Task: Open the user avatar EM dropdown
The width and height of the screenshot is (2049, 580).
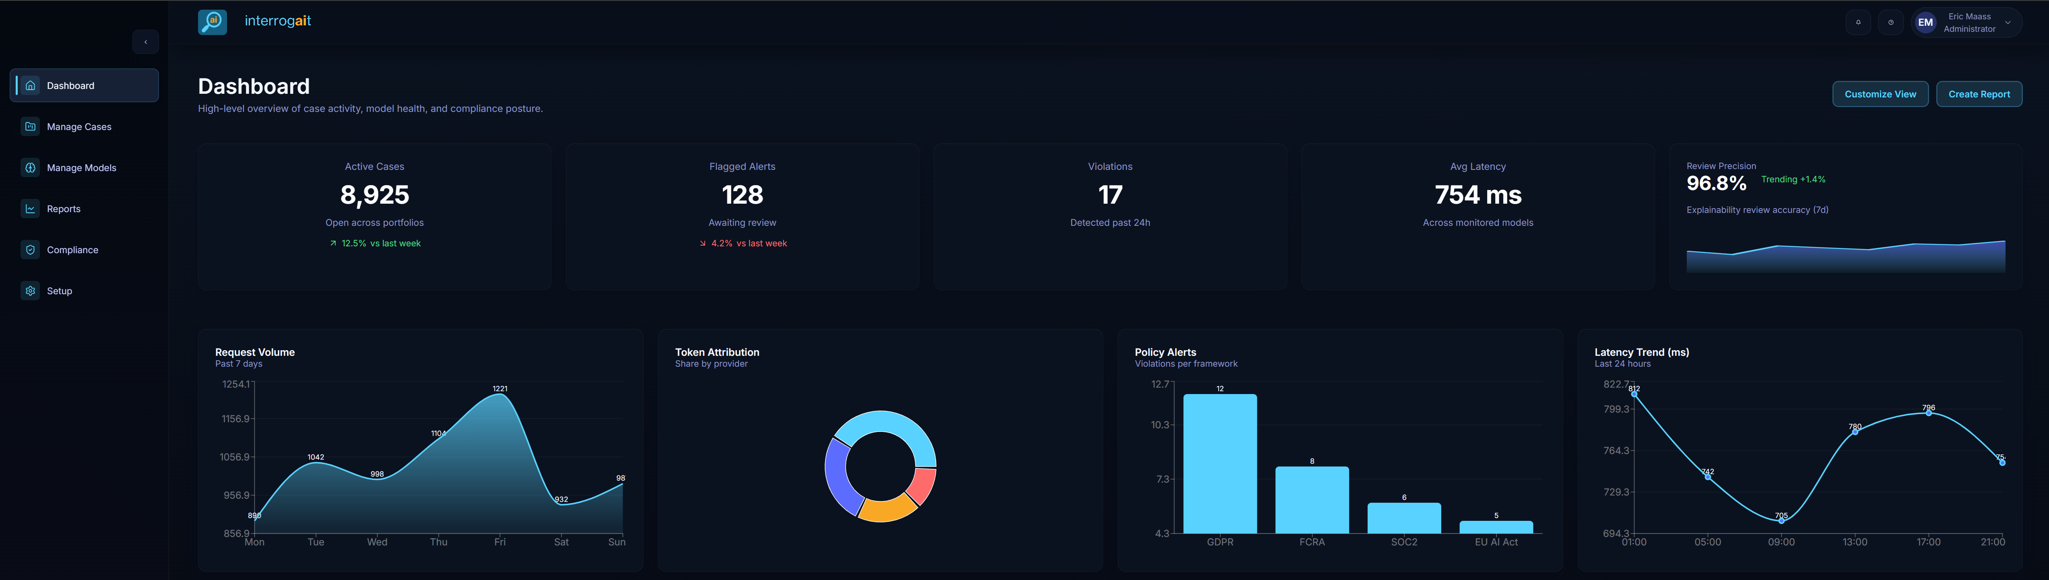Action: point(1925,21)
